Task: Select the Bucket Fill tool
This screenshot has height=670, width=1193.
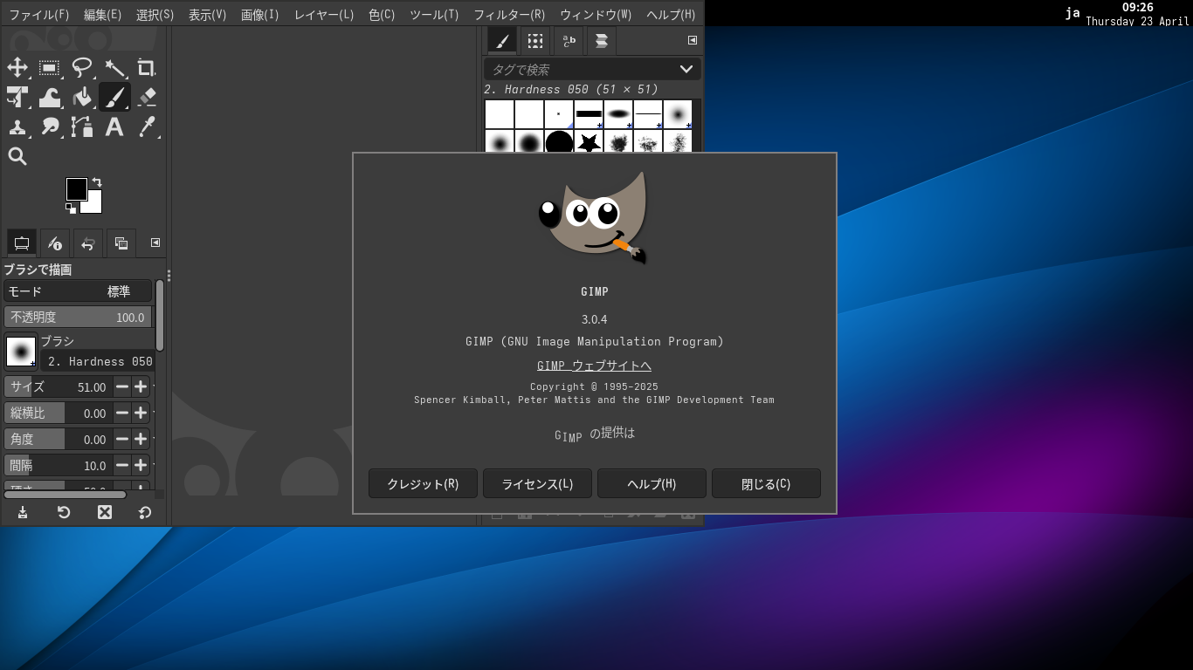Action: tap(82, 97)
